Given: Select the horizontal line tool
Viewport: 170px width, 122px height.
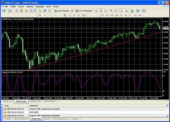Looking at the screenshot, I should 55,15.
